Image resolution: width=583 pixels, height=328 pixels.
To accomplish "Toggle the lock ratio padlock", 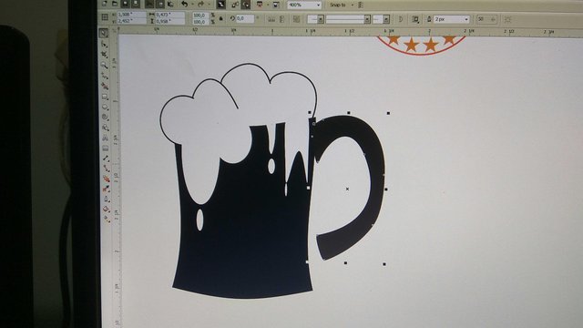I will (221, 18).
